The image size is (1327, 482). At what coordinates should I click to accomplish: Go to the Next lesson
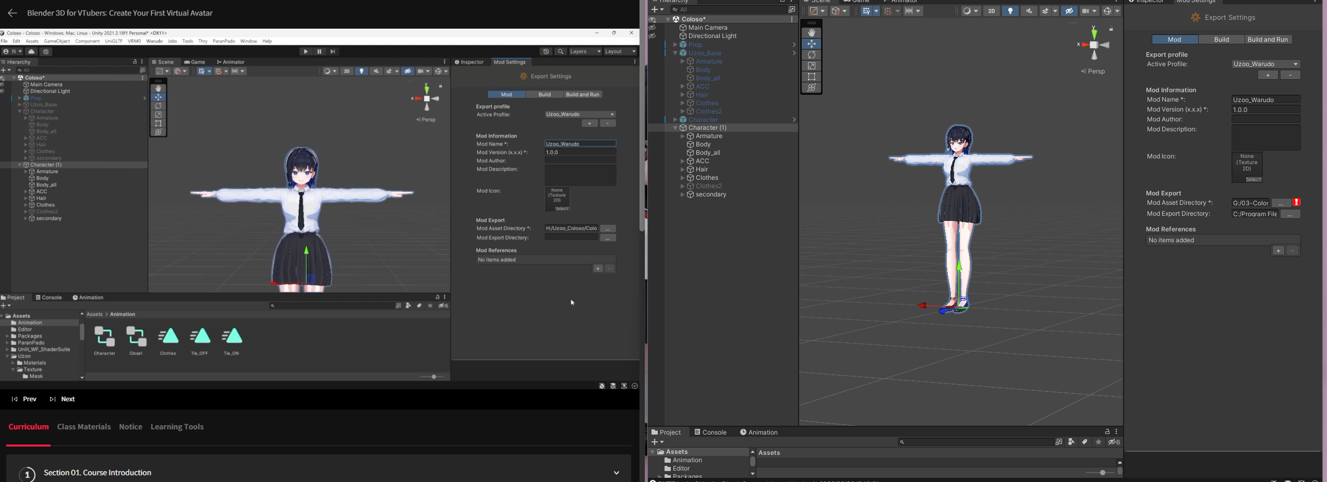pos(63,399)
